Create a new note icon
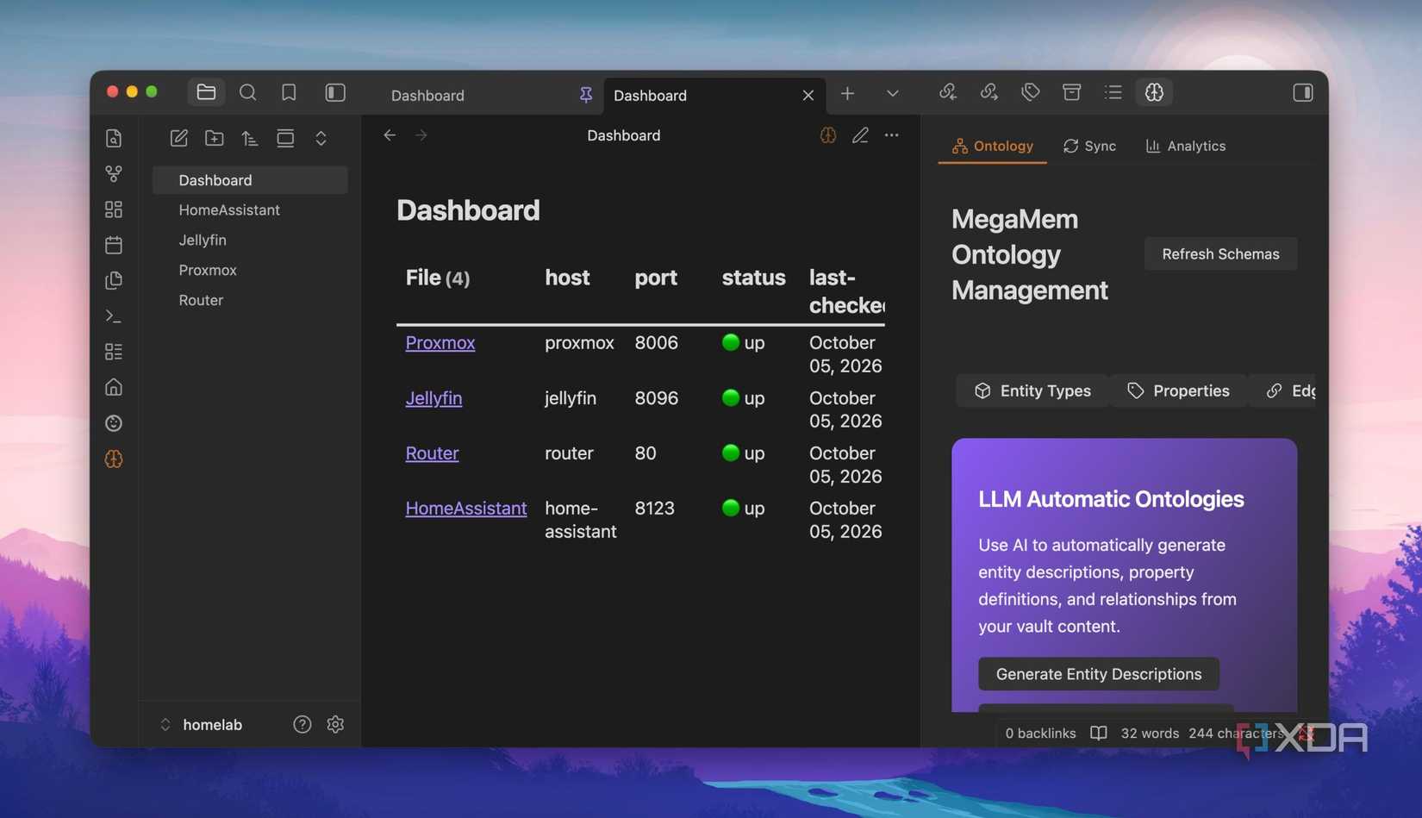Screen dimensions: 1422x818 point(179,138)
